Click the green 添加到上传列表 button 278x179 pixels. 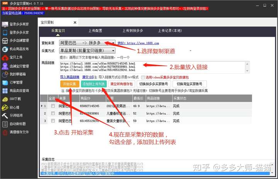tap(94, 84)
